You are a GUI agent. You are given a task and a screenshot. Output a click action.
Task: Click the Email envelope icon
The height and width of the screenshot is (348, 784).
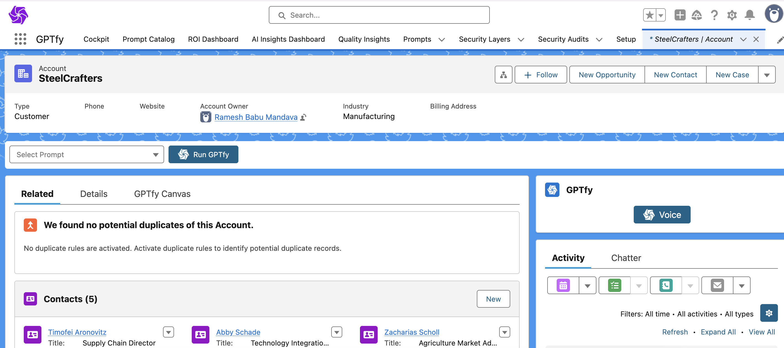pyautogui.click(x=717, y=286)
